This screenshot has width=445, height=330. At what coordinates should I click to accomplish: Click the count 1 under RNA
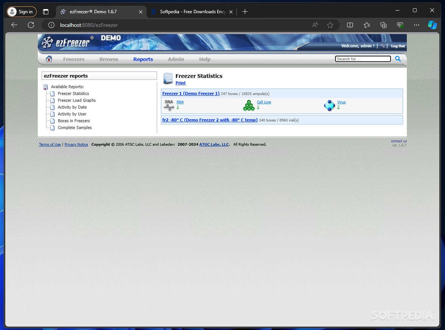point(178,107)
